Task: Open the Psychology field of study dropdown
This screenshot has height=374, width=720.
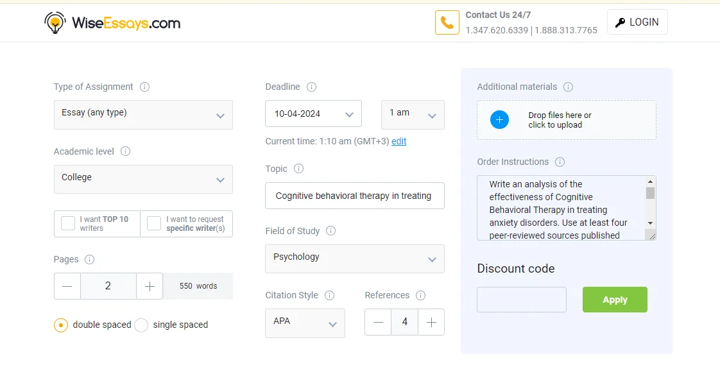Action: [354, 259]
